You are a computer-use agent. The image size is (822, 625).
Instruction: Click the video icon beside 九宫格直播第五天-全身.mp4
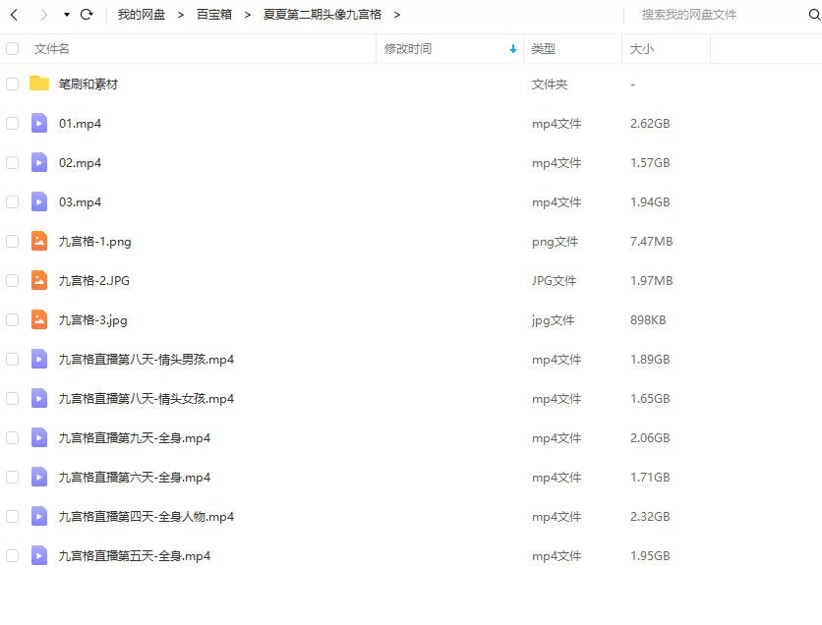click(x=38, y=555)
